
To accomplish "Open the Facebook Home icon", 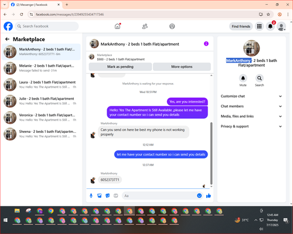I will click(x=117, y=26).
